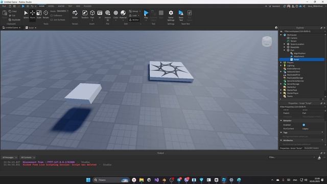This screenshot has height=184, width=327.
Task: Add a new tag with plus button
Action: (322, 132)
